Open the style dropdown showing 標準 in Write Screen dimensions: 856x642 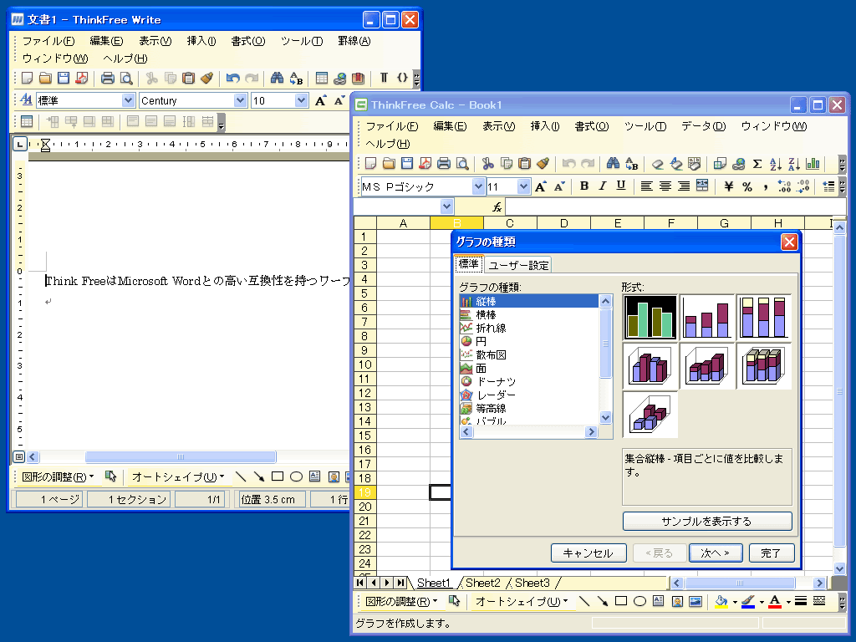pos(128,100)
